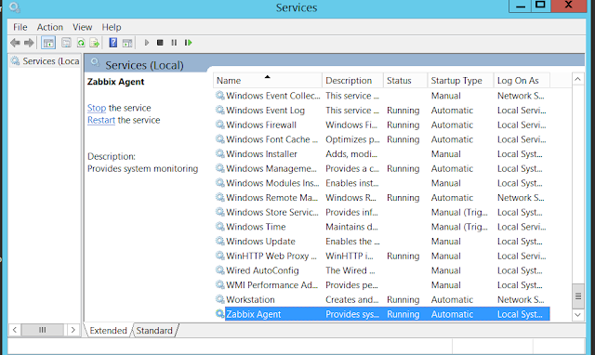This screenshot has width=595, height=355.
Task: Sort by the Status column header
Action: pyautogui.click(x=405, y=81)
